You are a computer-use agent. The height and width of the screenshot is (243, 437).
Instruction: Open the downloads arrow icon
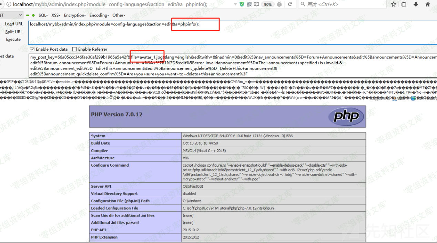pos(416,4)
